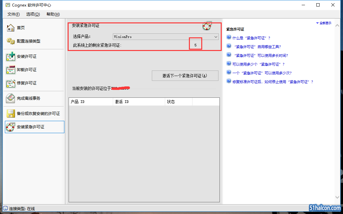The width and height of the screenshot is (343, 214).
Task: Maximize the Cognex 软件许可中心 window
Action: [318, 5]
